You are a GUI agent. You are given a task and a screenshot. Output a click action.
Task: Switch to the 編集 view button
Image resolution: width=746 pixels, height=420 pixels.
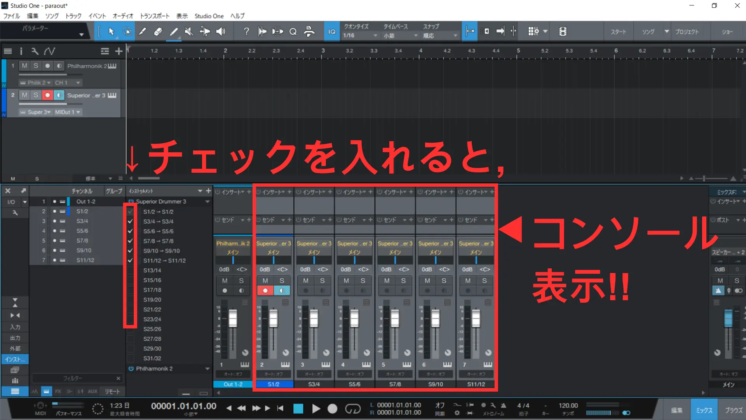(676, 410)
